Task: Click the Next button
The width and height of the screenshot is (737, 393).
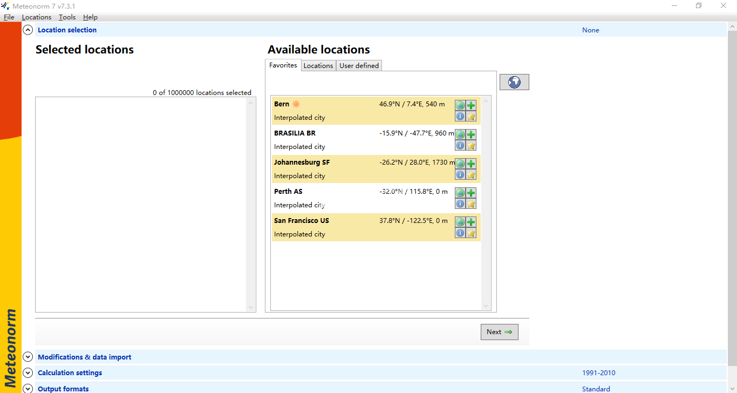Action: coord(500,332)
